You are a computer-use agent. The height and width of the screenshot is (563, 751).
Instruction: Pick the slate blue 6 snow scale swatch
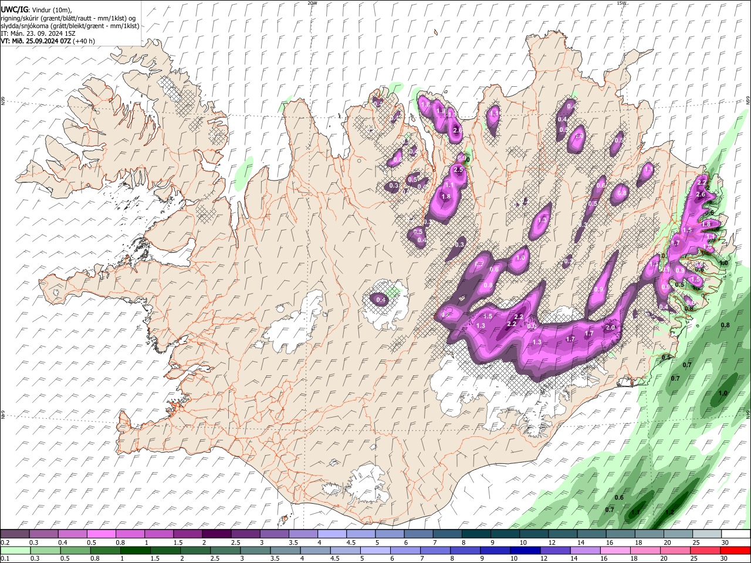418,534
